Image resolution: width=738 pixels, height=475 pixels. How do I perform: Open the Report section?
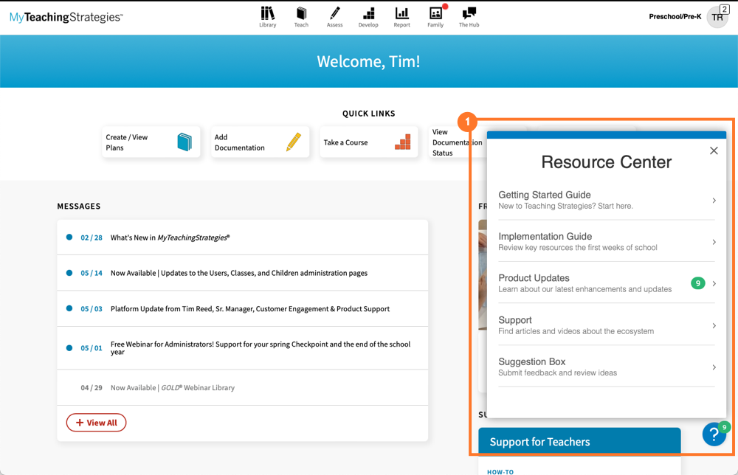pyautogui.click(x=401, y=16)
